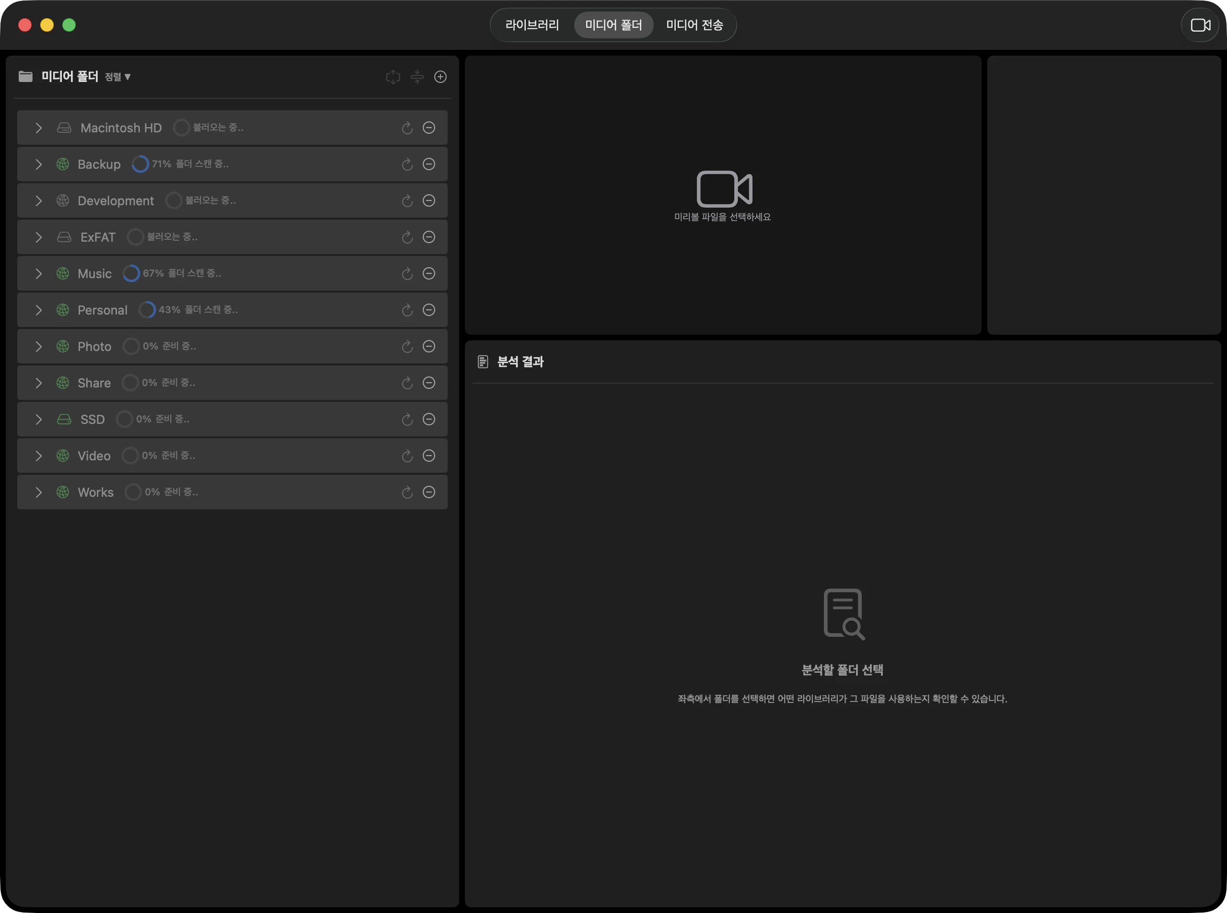Click the expand all folders icon

(x=393, y=77)
